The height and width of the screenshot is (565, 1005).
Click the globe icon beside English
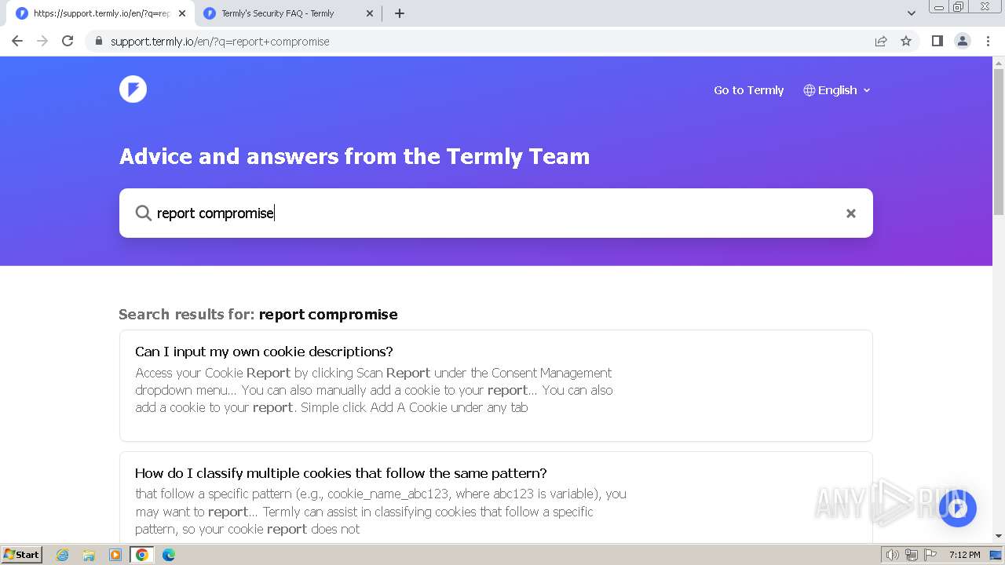tap(809, 90)
